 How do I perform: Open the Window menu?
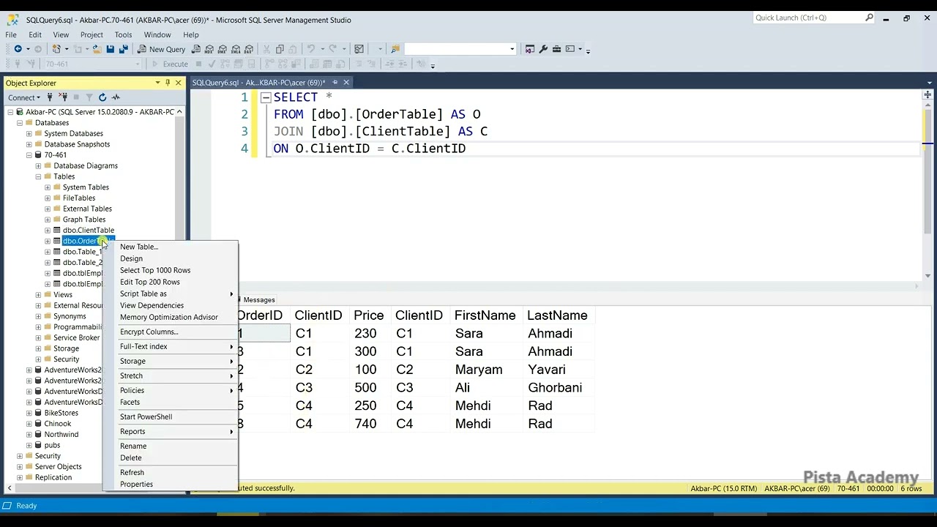(x=157, y=34)
